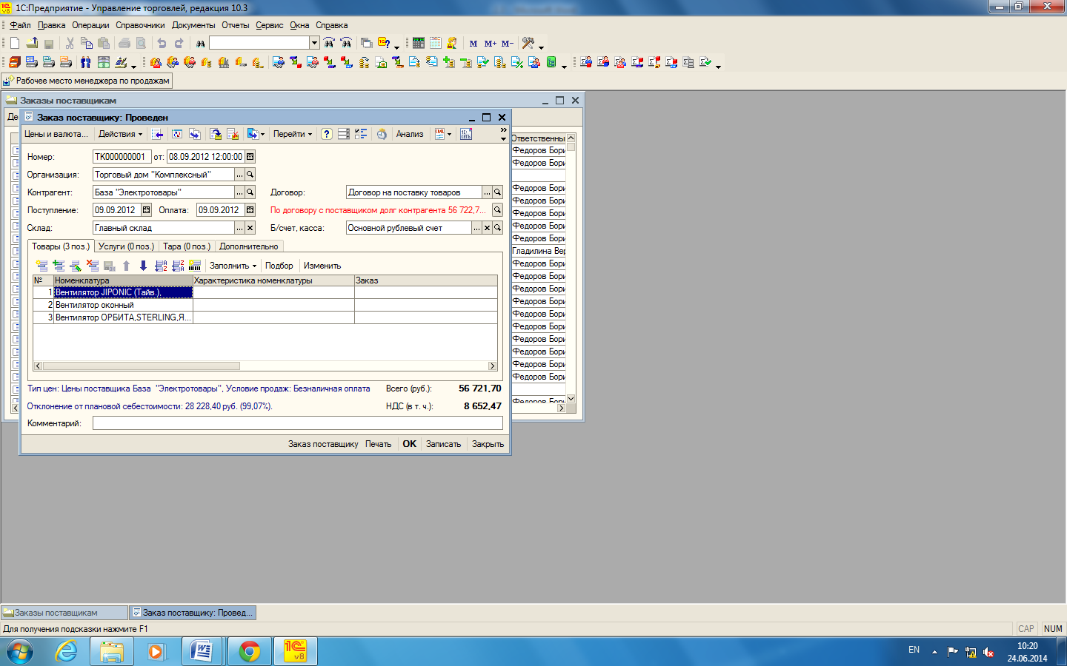Move the selected row down with blue arrow

click(143, 266)
